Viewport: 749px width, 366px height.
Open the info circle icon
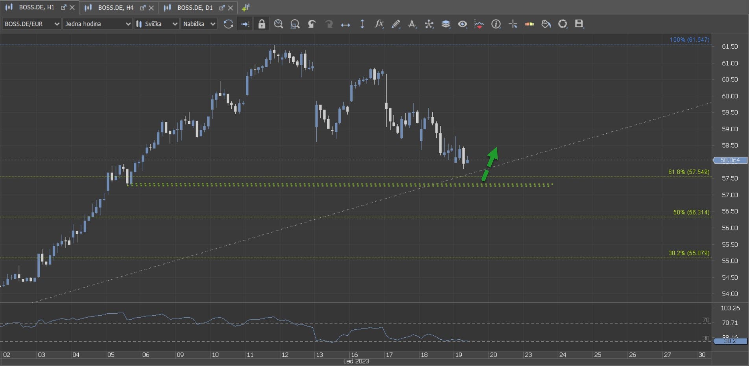coord(496,24)
